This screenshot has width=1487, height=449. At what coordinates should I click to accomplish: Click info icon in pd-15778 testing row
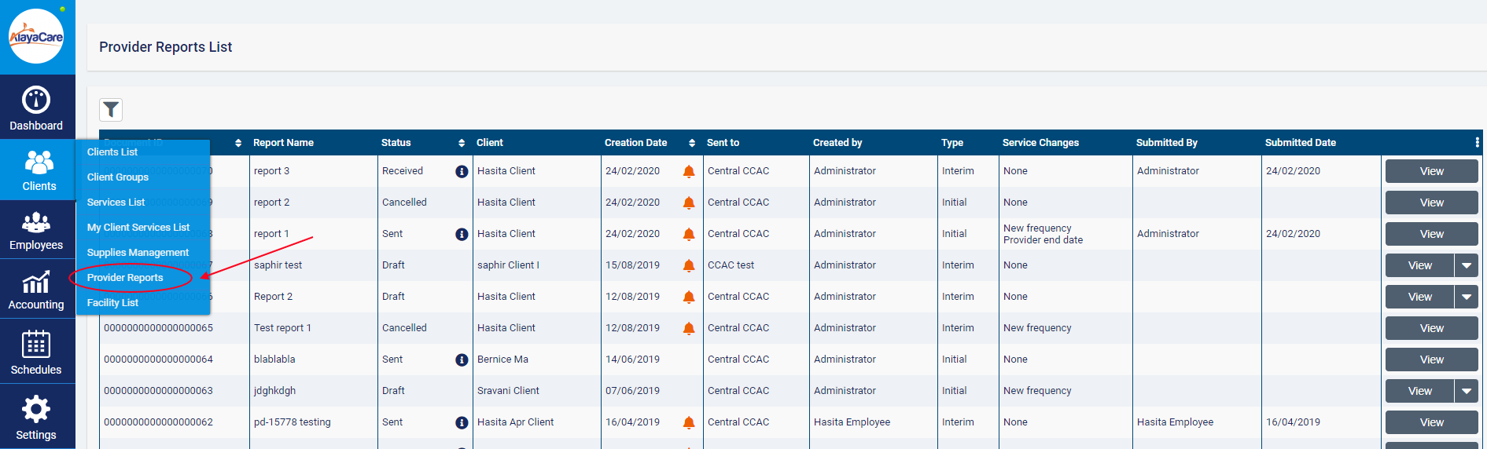click(462, 422)
